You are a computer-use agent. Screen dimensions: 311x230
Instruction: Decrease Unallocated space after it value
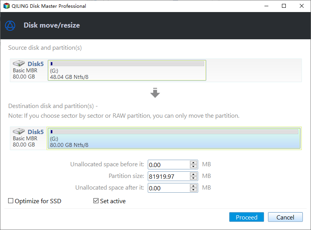193,190
